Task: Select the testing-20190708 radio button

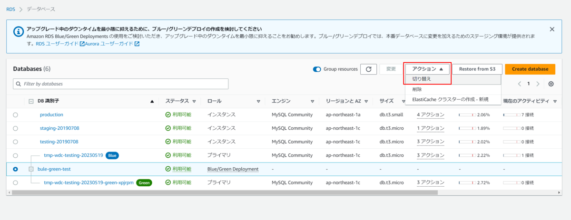Action: pos(16,142)
